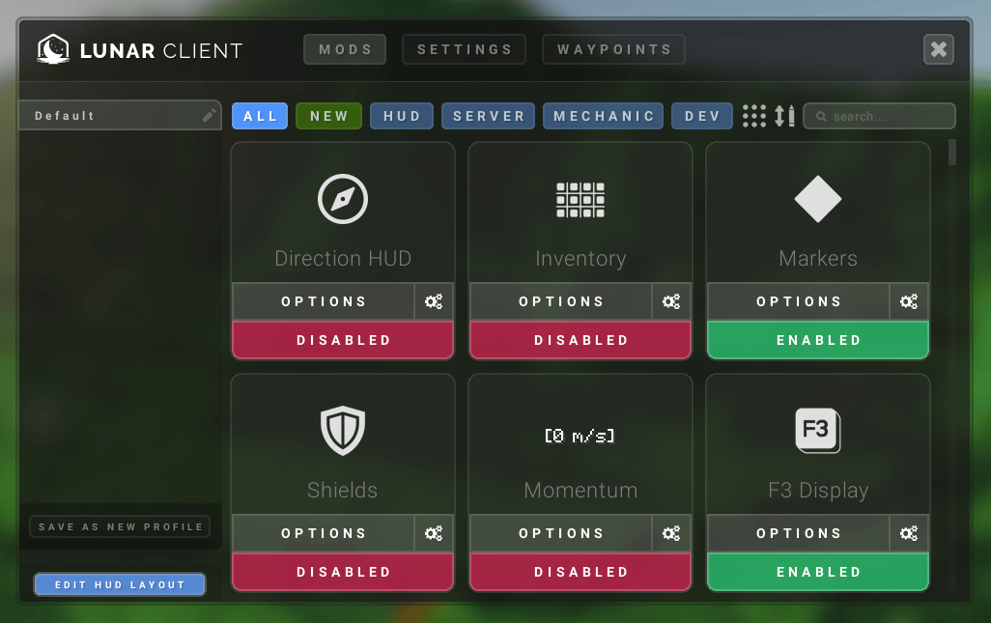The image size is (991, 623).
Task: Turn off the F3 Display mod
Action: (817, 572)
